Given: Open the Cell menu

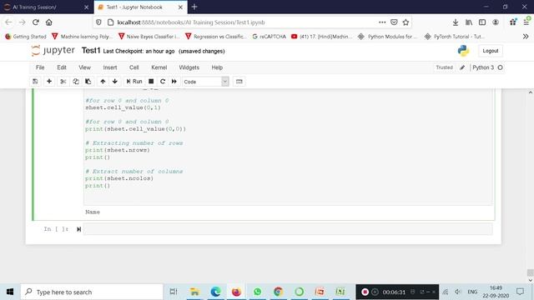Looking at the screenshot, I should click(133, 67).
